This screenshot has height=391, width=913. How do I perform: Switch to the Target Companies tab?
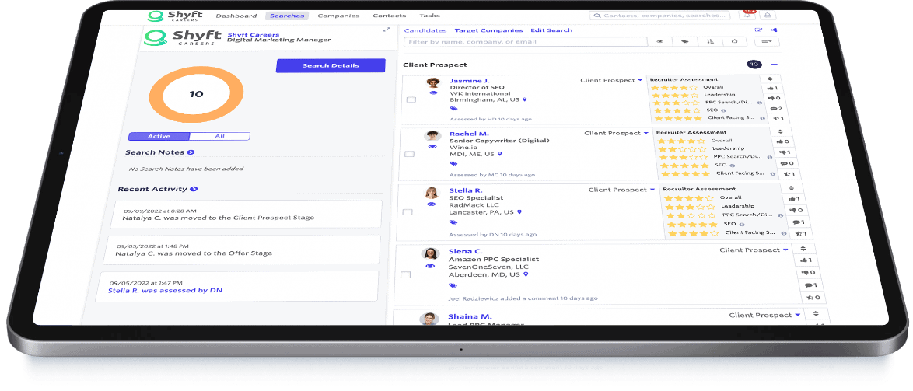[488, 30]
